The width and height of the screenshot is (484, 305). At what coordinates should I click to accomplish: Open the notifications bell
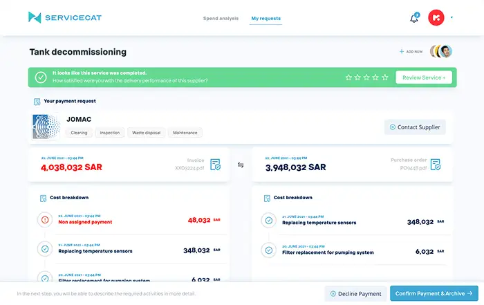click(x=414, y=18)
